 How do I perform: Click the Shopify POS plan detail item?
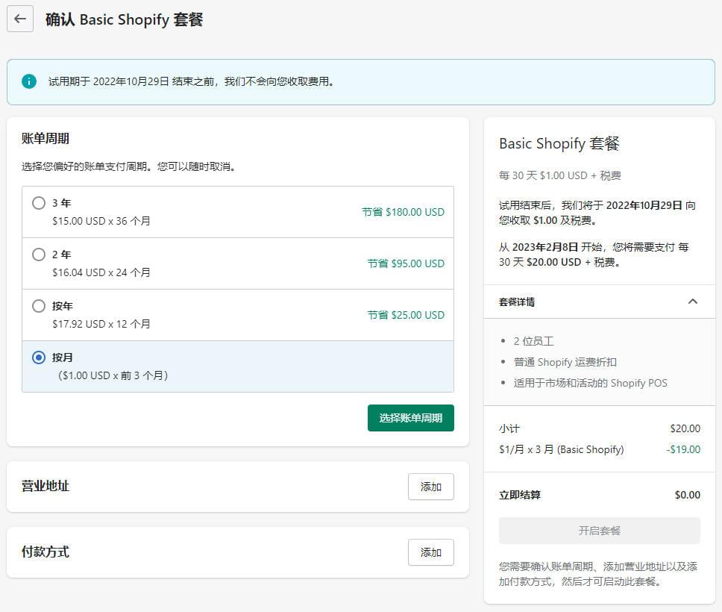590,383
